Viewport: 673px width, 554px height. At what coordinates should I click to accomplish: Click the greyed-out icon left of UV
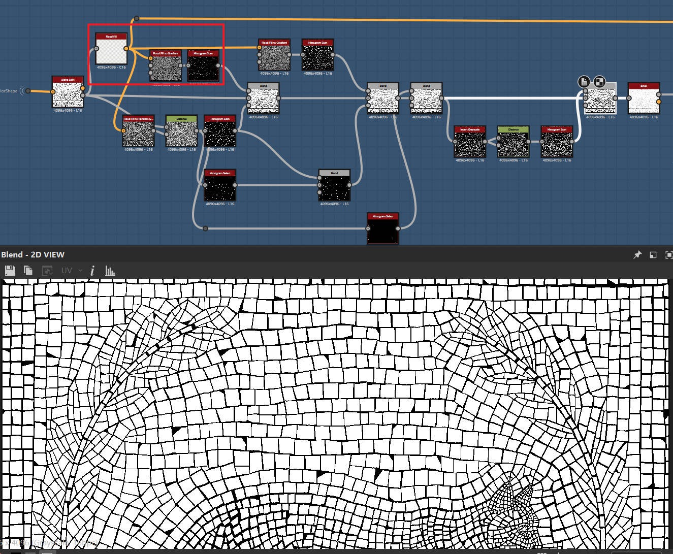(47, 271)
